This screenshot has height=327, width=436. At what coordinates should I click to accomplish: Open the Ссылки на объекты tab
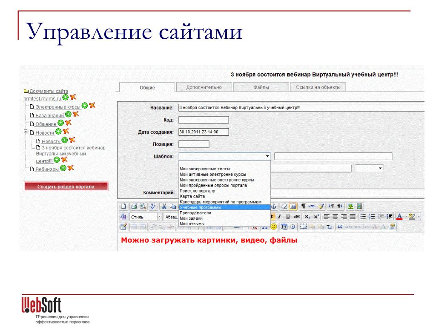point(318,87)
